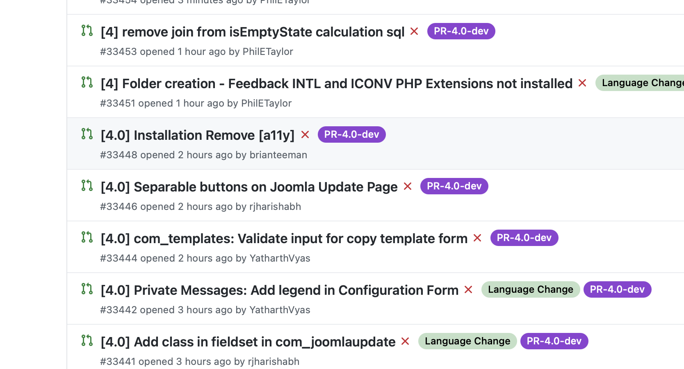
Task: Click failed status X for Separable buttons PR
Action: pyautogui.click(x=408, y=187)
